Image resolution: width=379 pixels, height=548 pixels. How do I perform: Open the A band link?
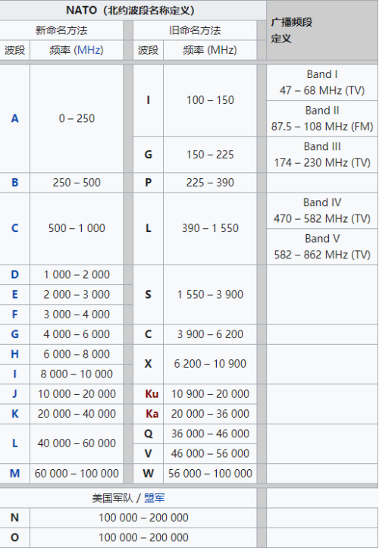coord(14,118)
